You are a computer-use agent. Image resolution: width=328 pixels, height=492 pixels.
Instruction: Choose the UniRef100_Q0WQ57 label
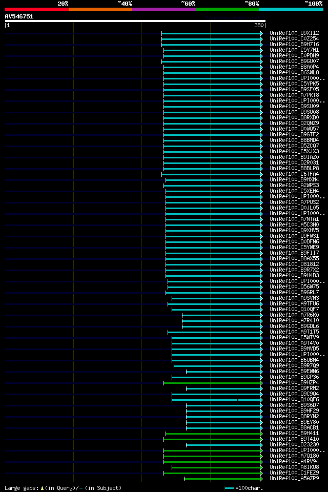[x=294, y=129]
